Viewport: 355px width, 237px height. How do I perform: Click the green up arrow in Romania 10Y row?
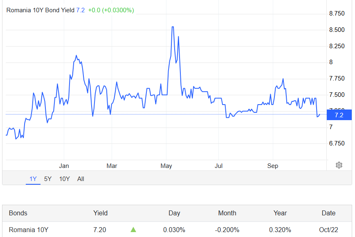click(133, 230)
